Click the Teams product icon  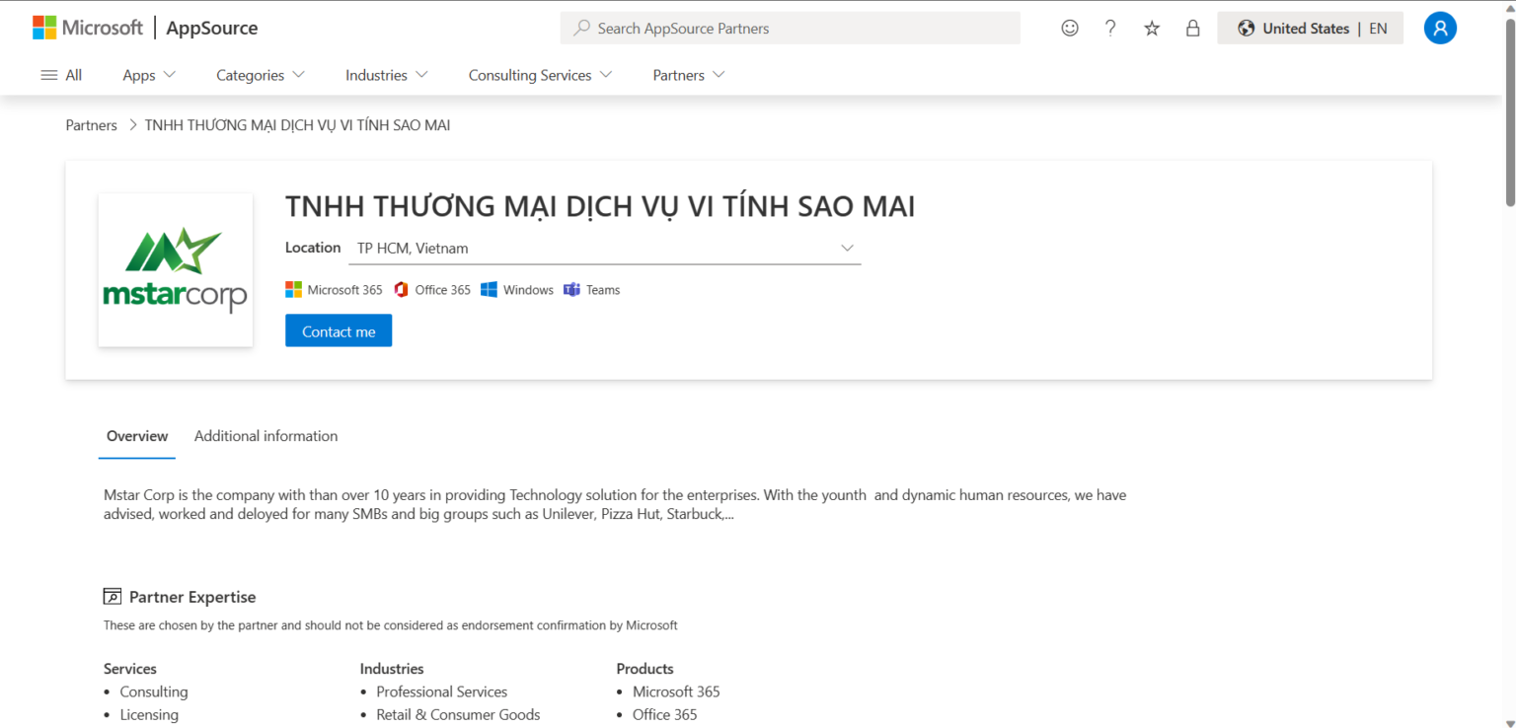coord(572,289)
